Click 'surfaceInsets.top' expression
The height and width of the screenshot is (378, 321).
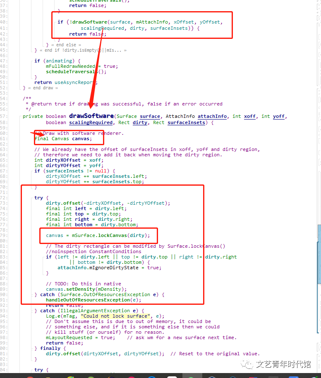[x=117, y=182]
